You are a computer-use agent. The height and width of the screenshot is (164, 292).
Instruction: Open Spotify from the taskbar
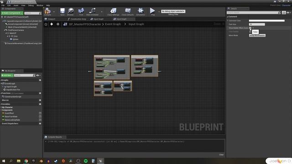tap(86, 161)
